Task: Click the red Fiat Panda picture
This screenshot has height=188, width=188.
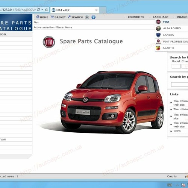Action: click(x=112, y=102)
